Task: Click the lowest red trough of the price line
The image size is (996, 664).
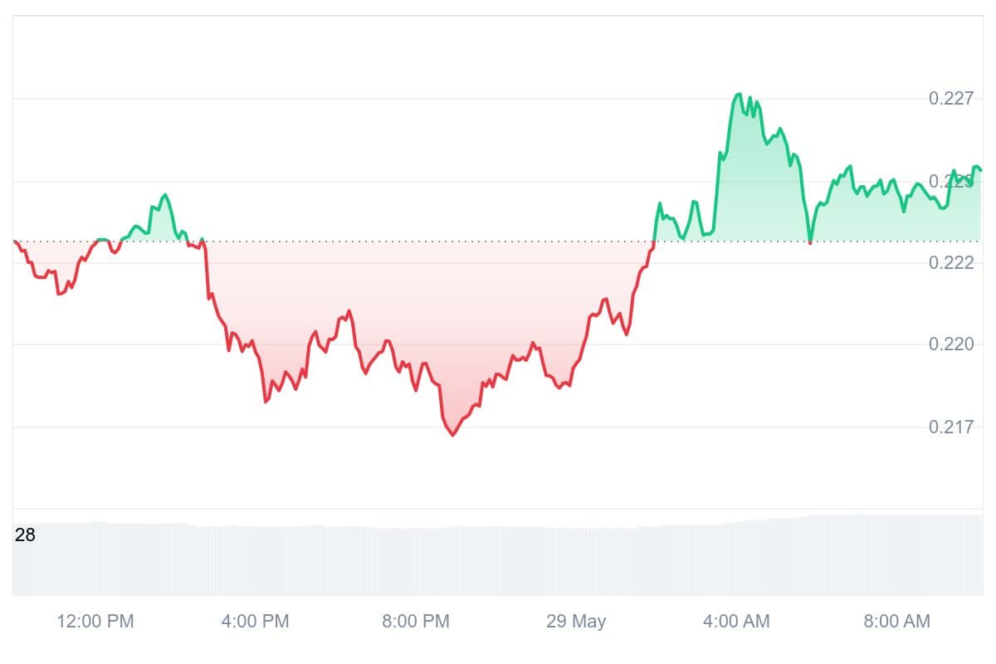Action: coord(453,435)
